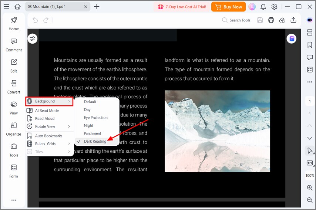
Task: Expand the Rotate View submenu
Action: (49, 126)
